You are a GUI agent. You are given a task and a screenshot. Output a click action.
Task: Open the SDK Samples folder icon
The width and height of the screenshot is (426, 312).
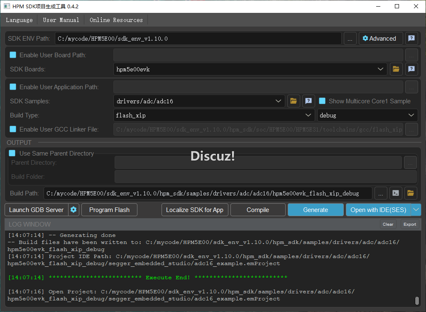click(294, 101)
